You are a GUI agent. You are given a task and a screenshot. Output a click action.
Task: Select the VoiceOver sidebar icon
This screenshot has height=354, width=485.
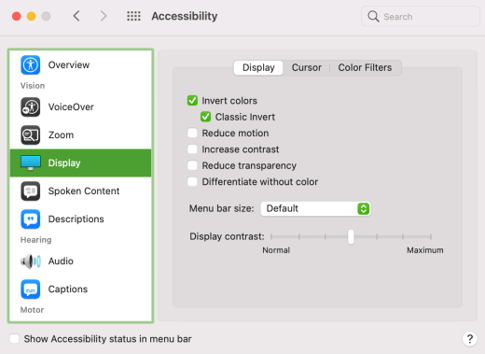pyautogui.click(x=30, y=107)
